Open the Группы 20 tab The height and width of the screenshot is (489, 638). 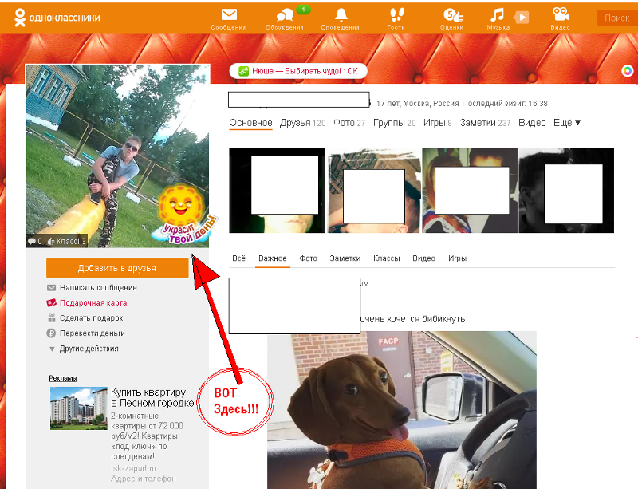pyautogui.click(x=394, y=123)
